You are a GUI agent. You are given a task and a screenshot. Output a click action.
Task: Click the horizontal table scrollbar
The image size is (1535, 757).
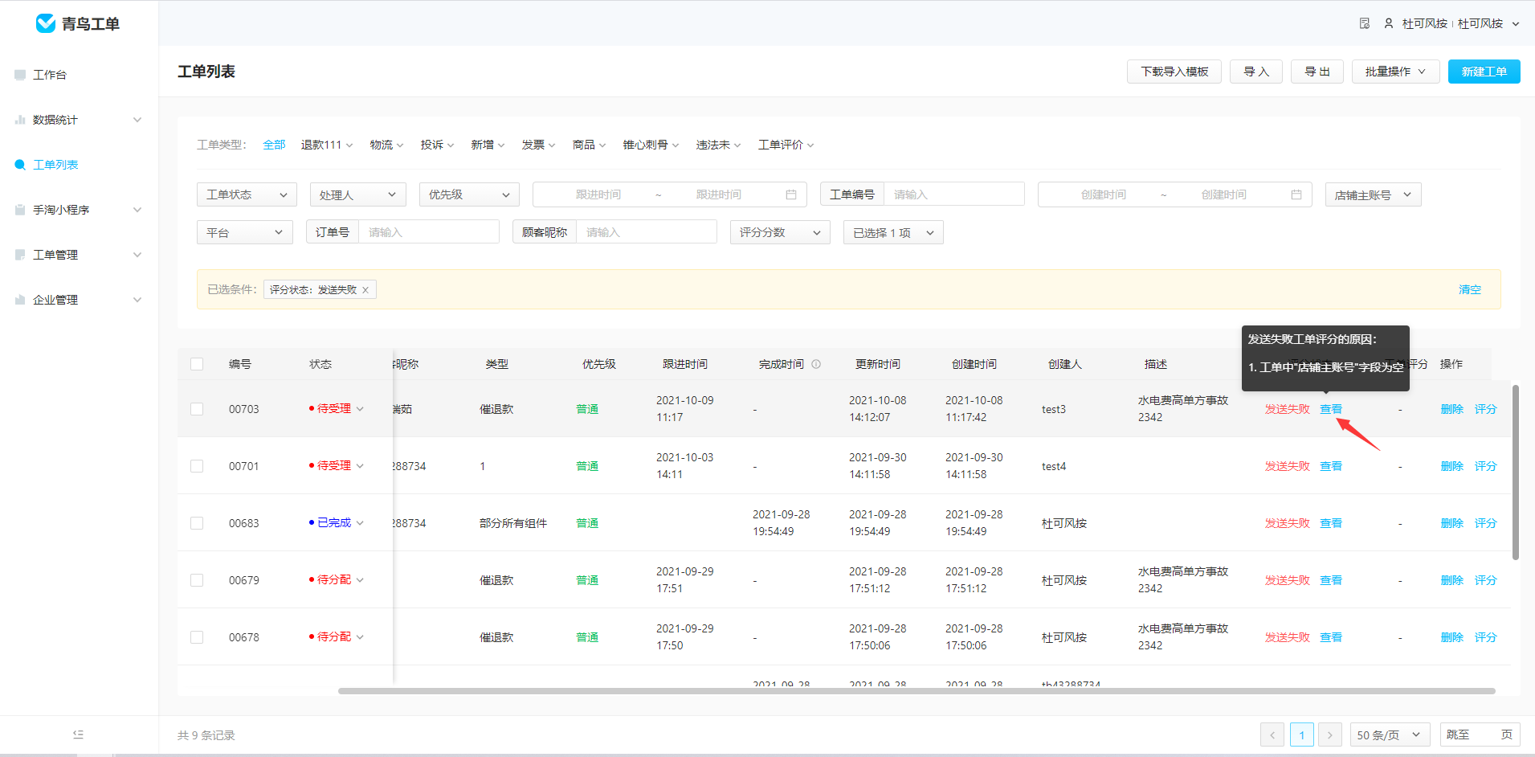pos(917,691)
